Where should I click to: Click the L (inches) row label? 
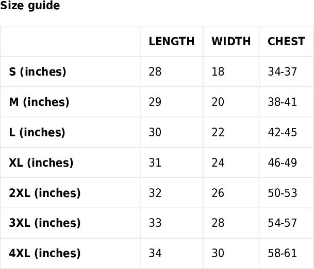point(37,132)
